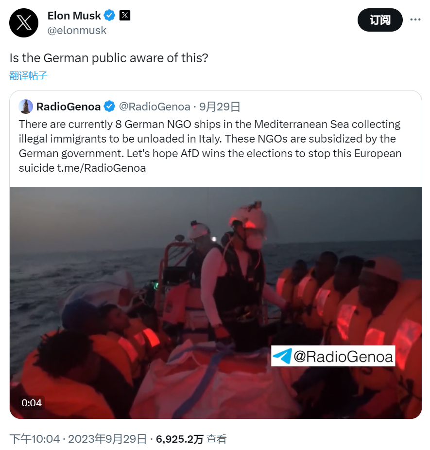Click RadioGenoa's blue verified badge
Screen dimensions: 430x450
click(109, 107)
